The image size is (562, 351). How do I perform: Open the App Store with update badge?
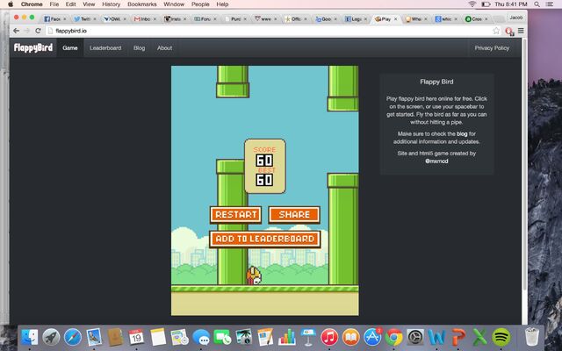coord(372,337)
